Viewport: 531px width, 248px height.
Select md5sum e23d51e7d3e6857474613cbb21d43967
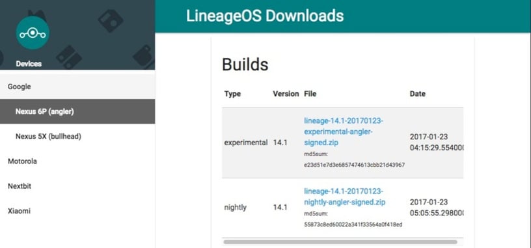tap(354, 165)
